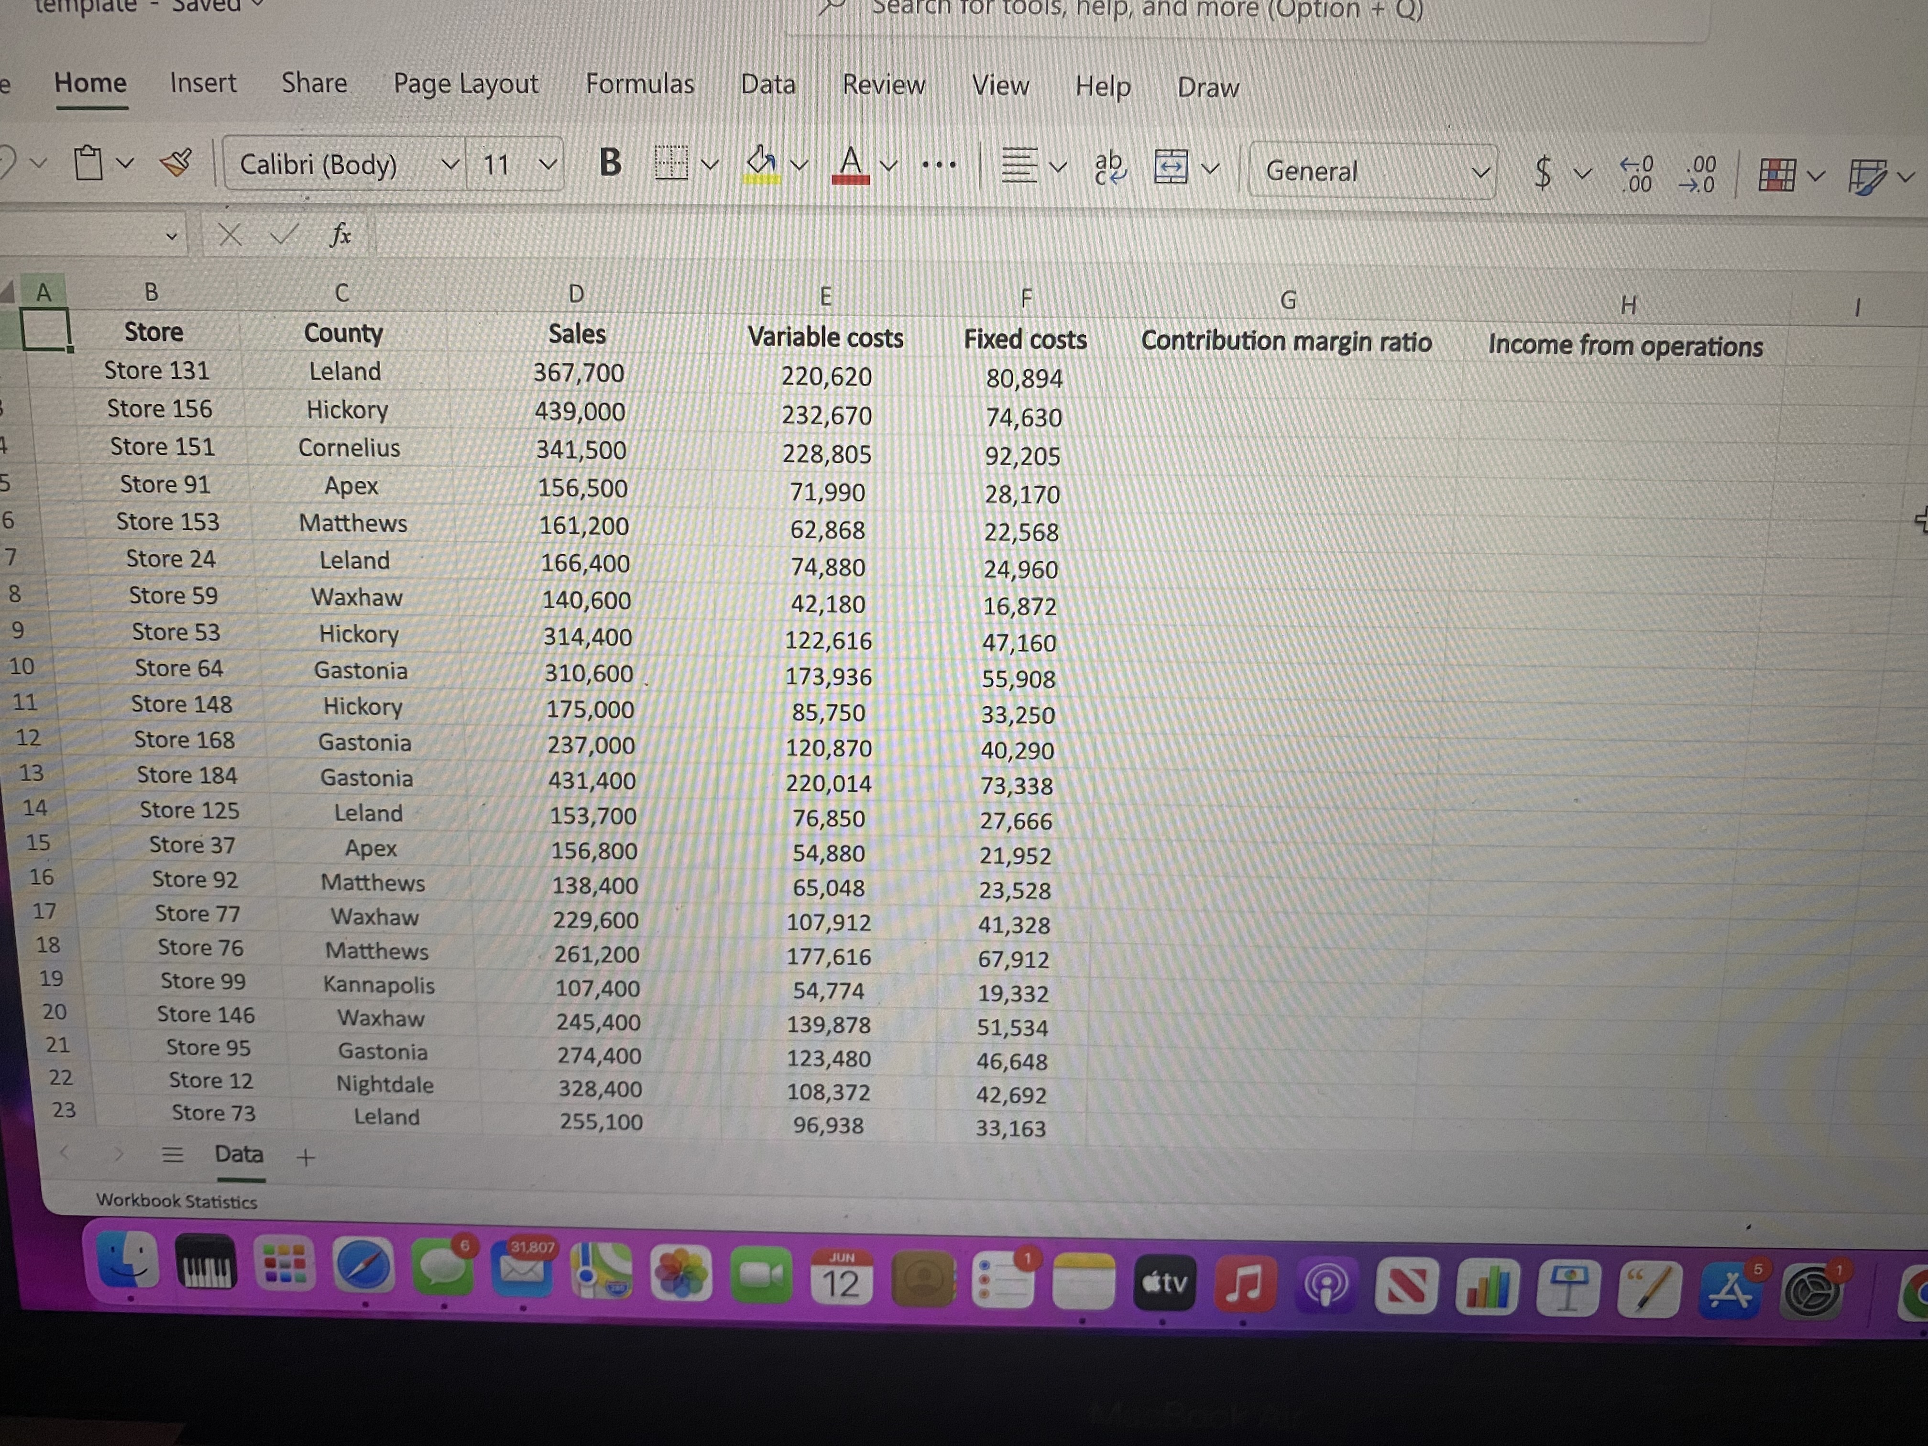The image size is (1928, 1446).
Task: Add a new sheet with plus button
Action: coord(305,1158)
